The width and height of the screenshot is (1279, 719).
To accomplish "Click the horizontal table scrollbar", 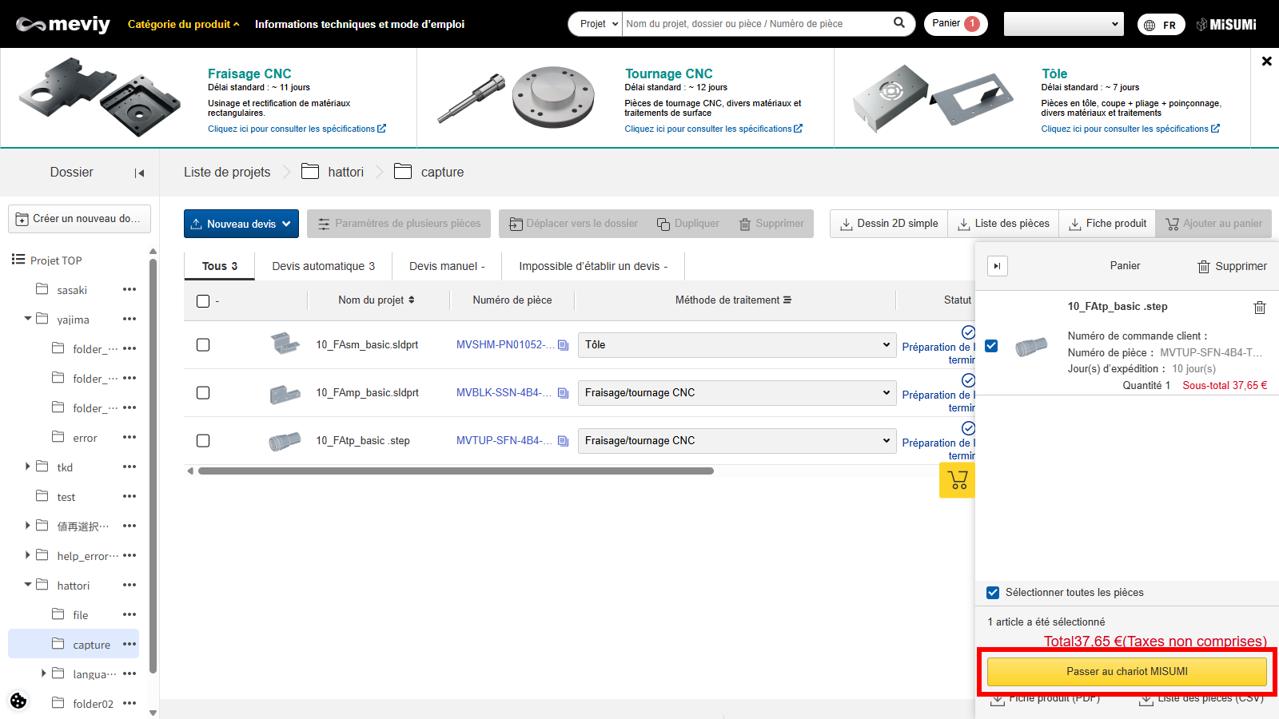I will click(456, 471).
